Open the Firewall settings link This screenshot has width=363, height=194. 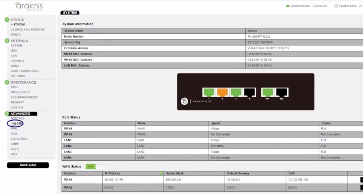click(18, 61)
